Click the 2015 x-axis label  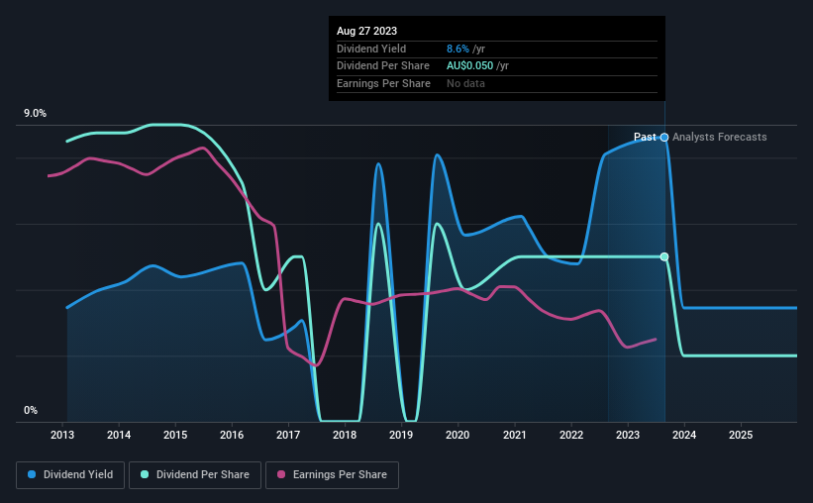[x=175, y=435]
